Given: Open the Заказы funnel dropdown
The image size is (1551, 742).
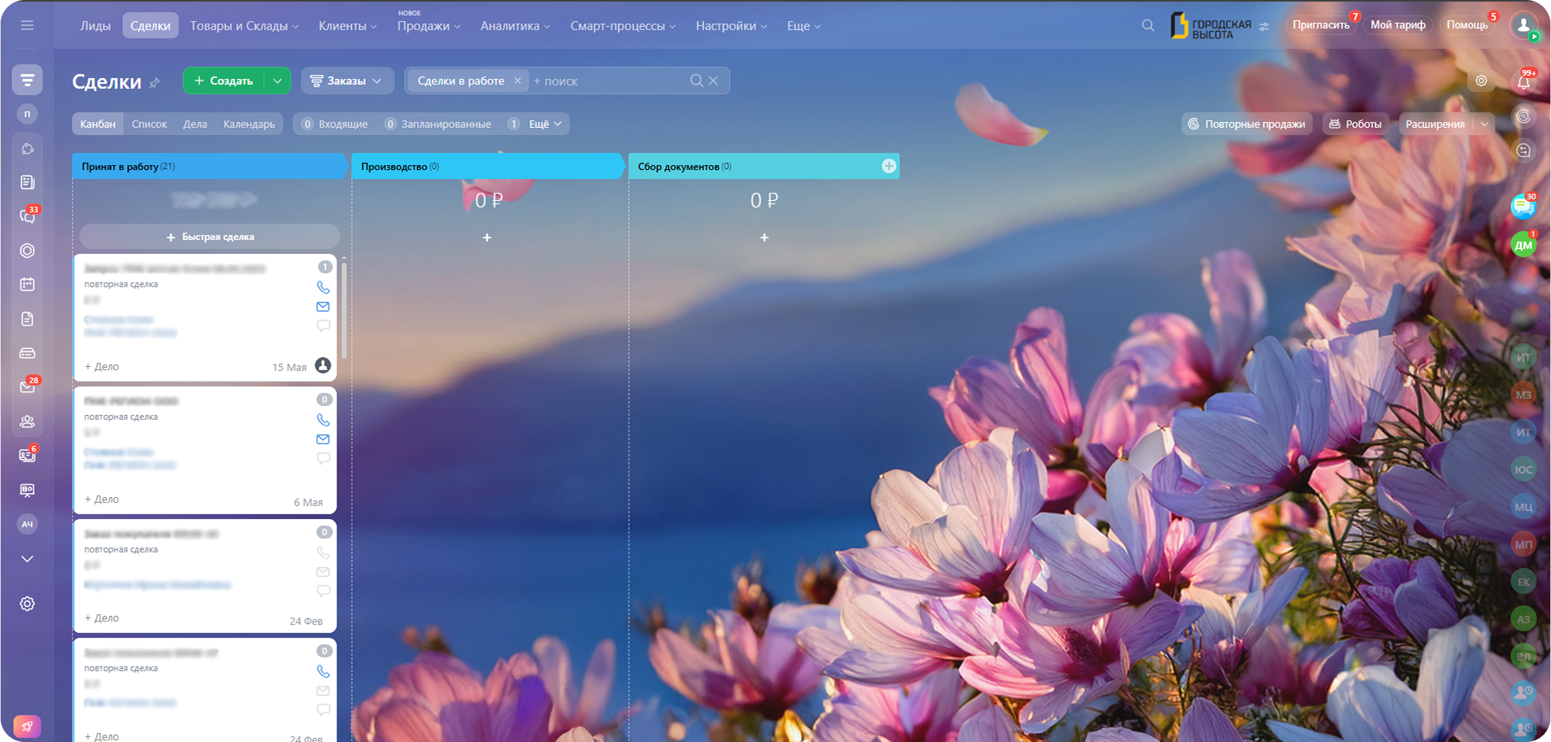Looking at the screenshot, I should click(x=347, y=81).
